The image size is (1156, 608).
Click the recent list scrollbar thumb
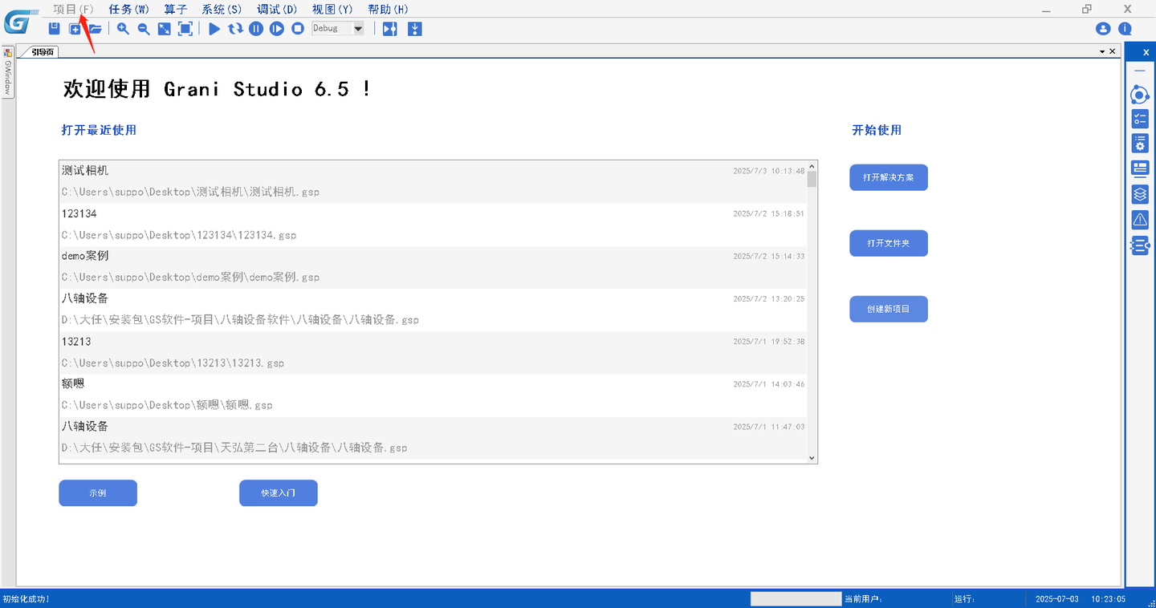pos(812,179)
